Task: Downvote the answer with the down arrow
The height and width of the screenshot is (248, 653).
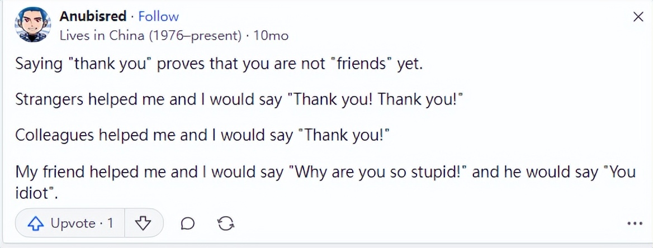Action: click(x=144, y=223)
